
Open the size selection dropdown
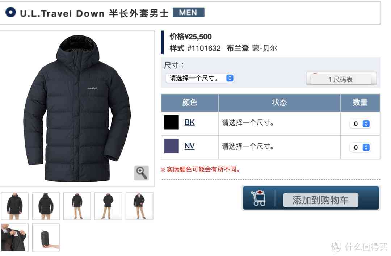(200, 78)
